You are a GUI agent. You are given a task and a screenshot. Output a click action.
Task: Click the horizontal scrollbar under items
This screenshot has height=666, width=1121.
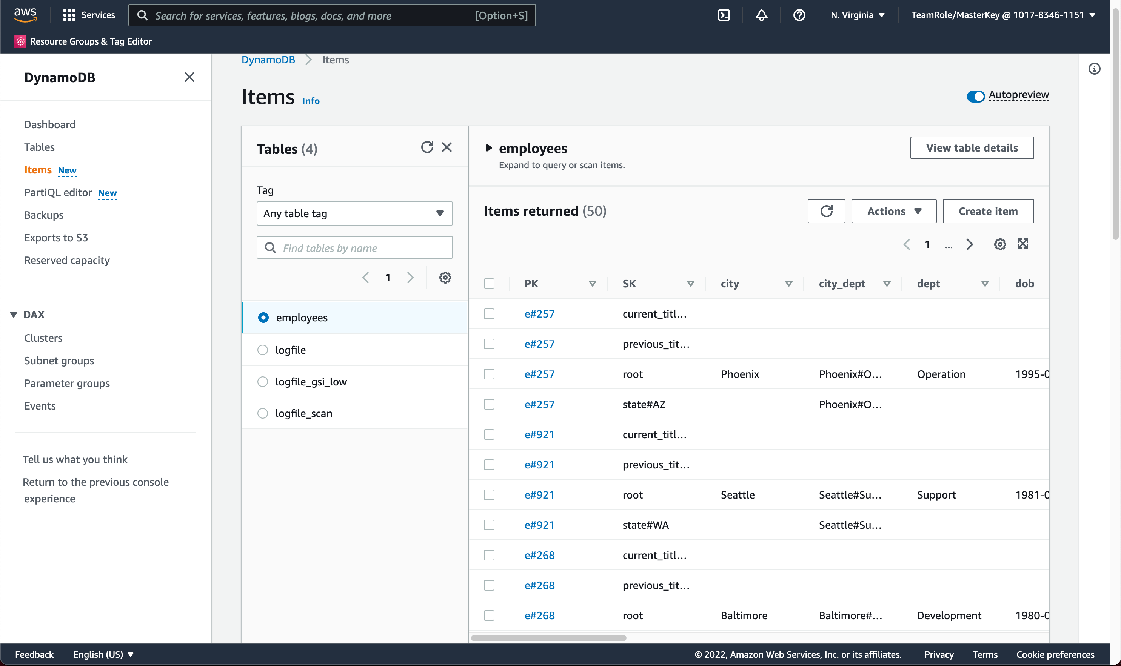[x=548, y=638]
